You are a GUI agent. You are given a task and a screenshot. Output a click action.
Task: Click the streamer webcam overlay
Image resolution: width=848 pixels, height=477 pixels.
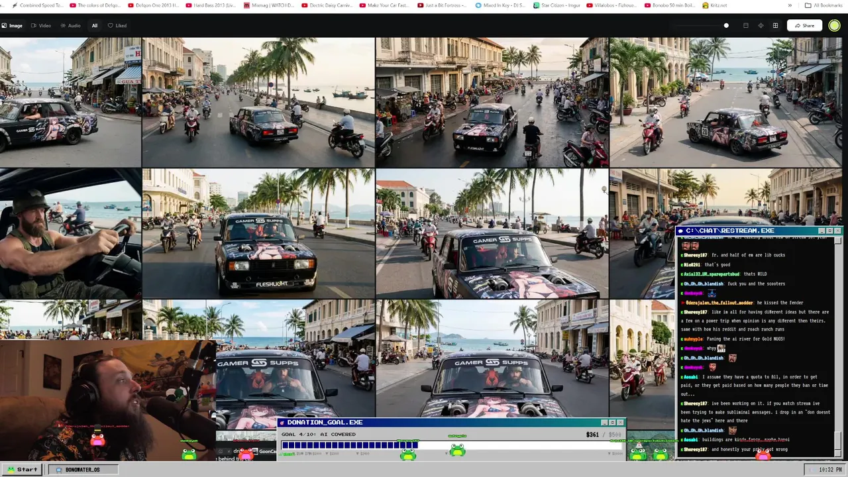[x=107, y=401]
